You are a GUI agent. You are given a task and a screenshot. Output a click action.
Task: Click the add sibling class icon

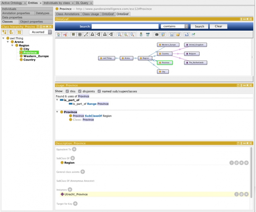12,32
